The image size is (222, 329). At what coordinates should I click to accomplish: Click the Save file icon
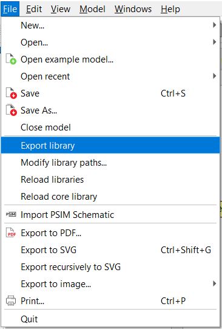[x=11, y=93]
